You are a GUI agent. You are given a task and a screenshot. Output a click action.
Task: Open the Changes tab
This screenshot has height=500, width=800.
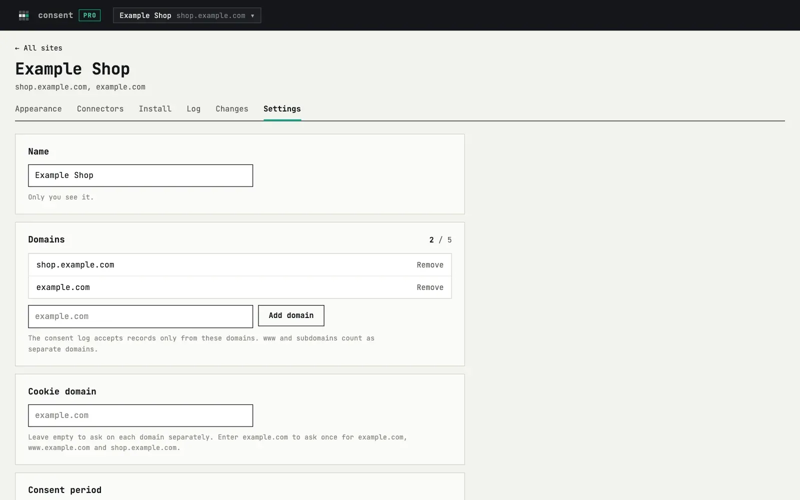coord(232,109)
